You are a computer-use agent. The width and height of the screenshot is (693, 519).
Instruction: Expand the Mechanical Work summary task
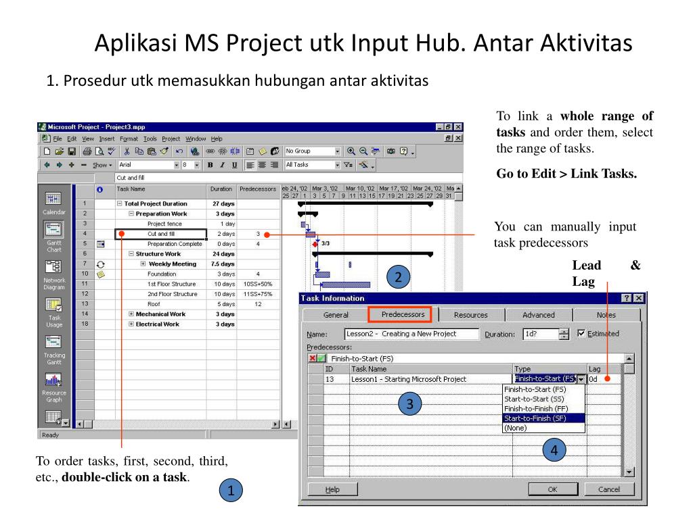pos(131,314)
